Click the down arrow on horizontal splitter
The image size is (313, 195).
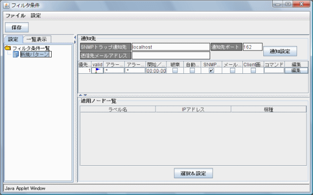(x=85, y=95)
